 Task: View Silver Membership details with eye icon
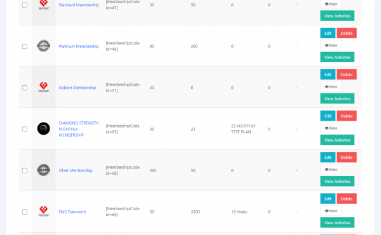tap(331, 169)
